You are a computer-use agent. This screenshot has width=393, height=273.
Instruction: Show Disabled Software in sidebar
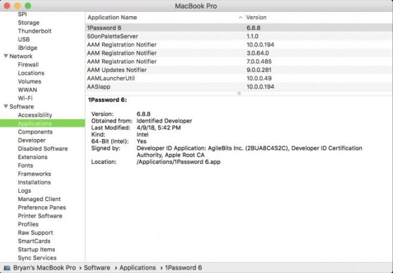point(43,149)
